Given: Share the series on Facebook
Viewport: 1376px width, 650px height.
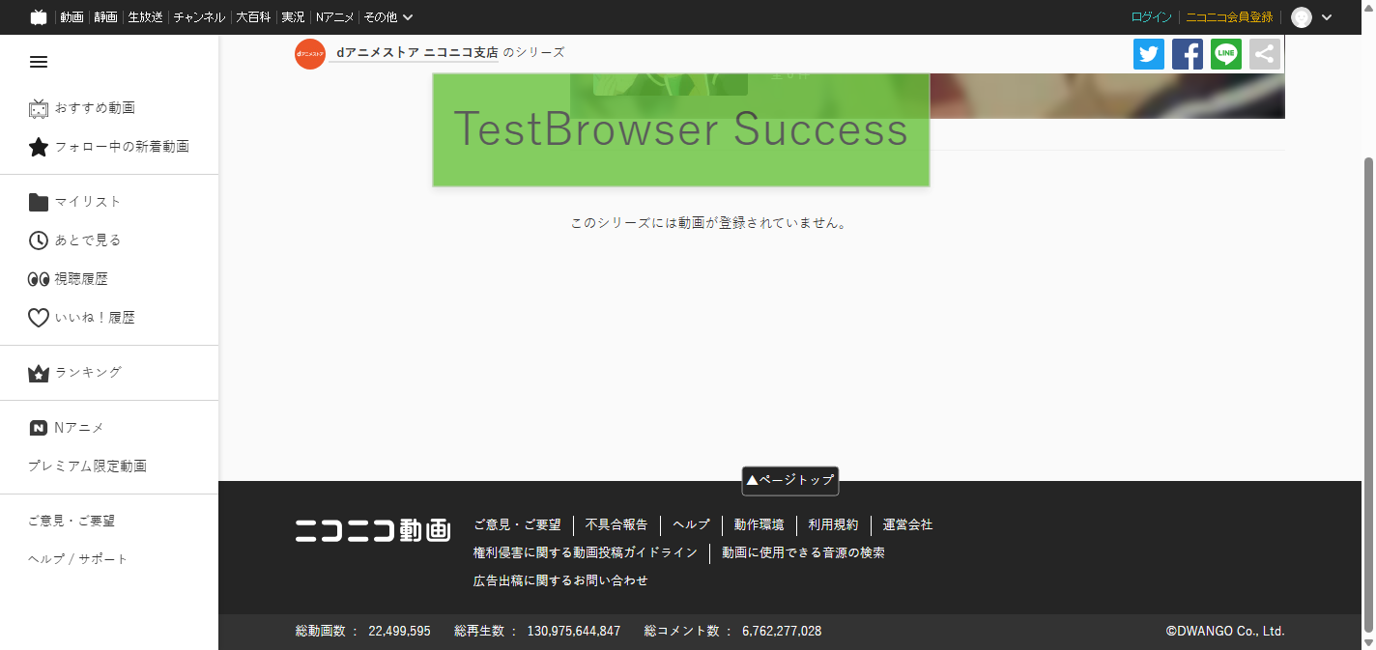Looking at the screenshot, I should point(1188,54).
